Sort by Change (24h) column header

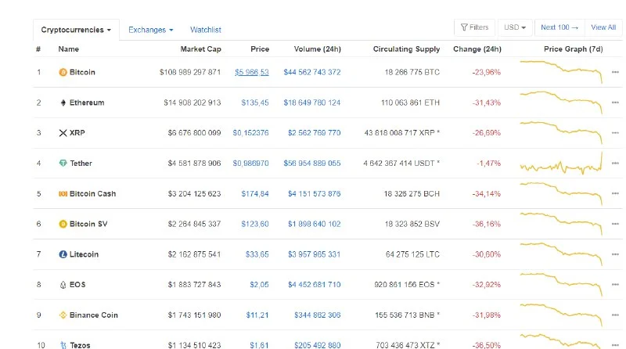477,49
